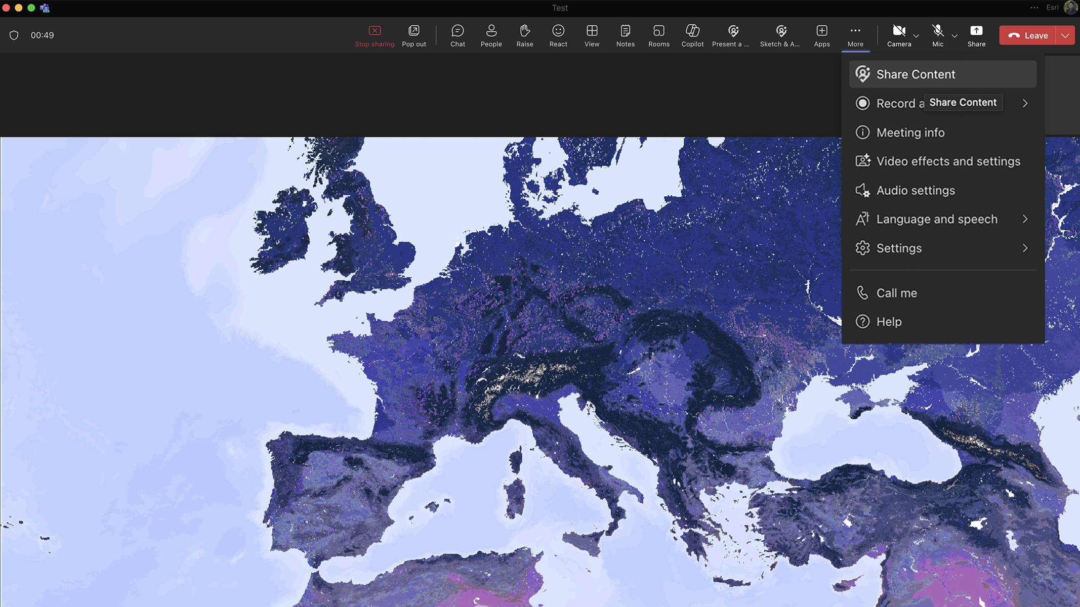Select Meeting info from the menu
The height and width of the screenshot is (607, 1080).
click(910, 132)
